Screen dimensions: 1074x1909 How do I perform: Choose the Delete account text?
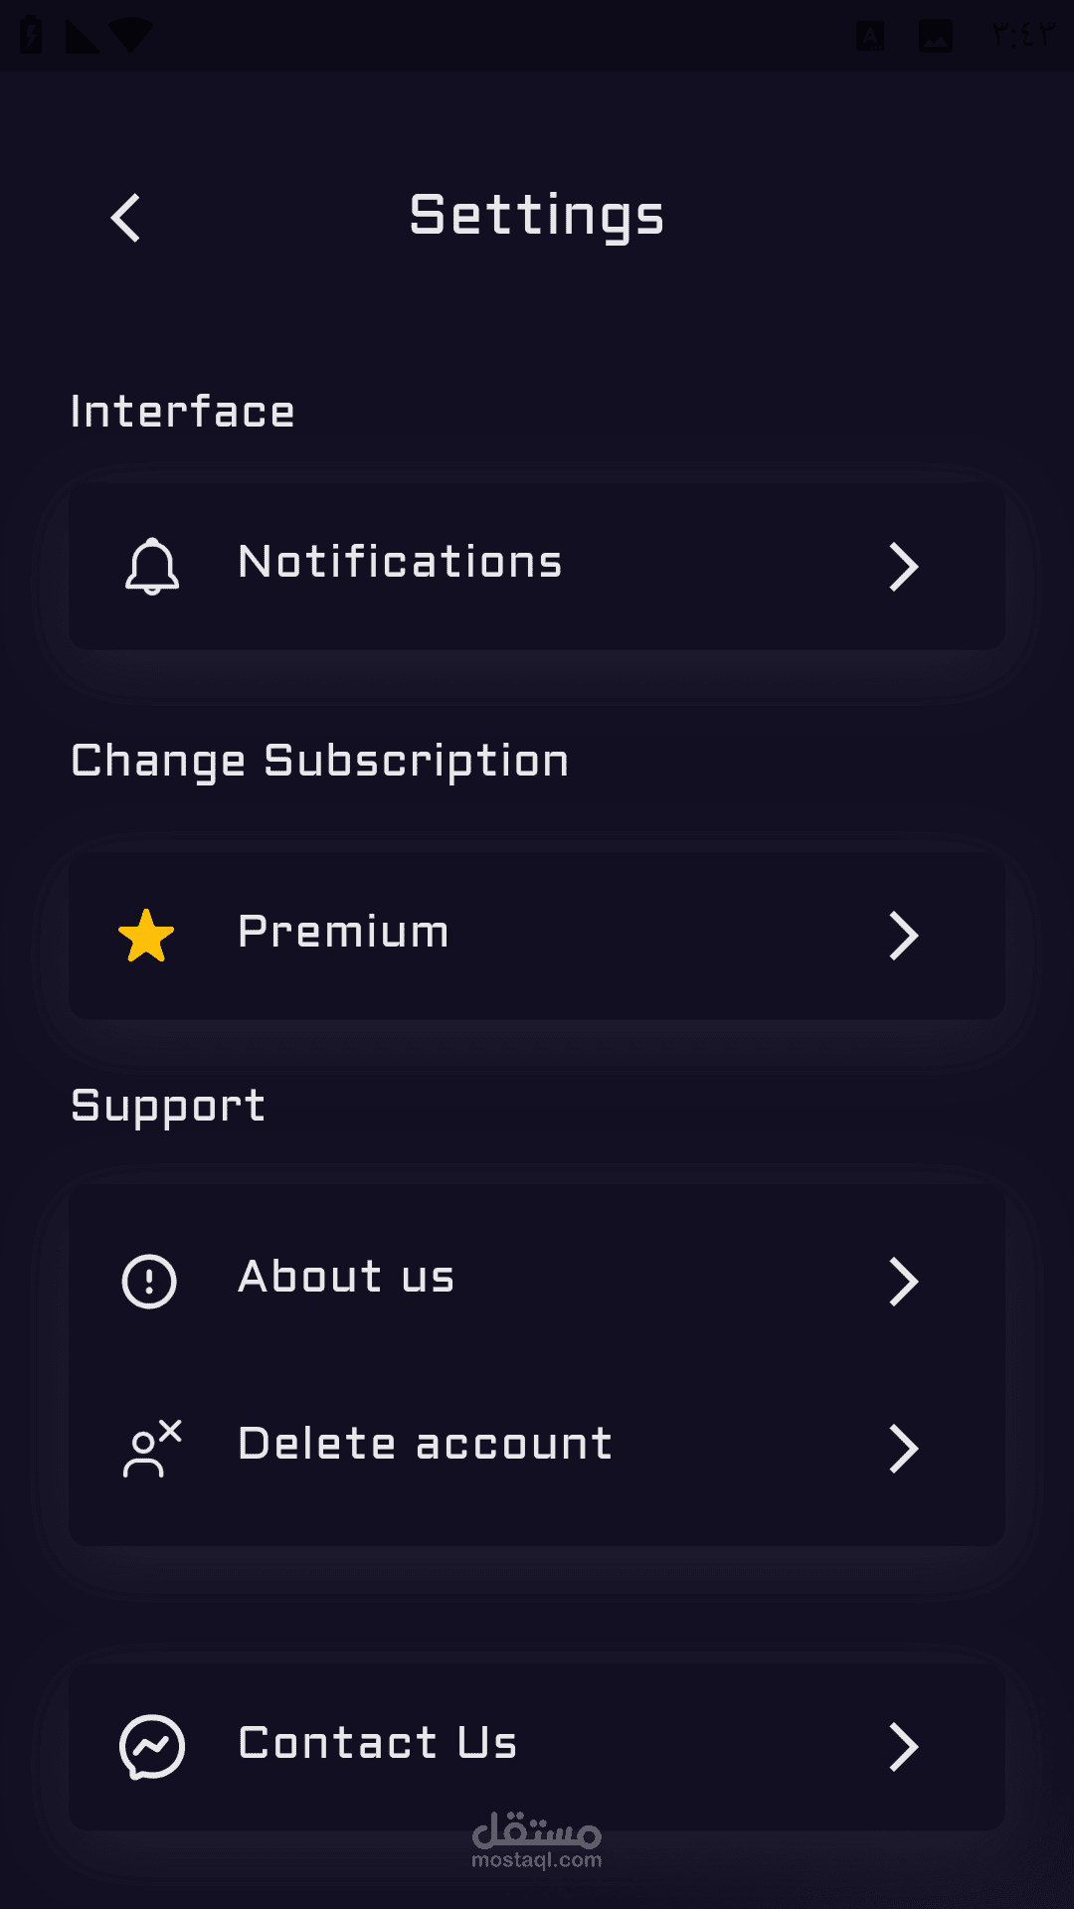[x=426, y=1445]
